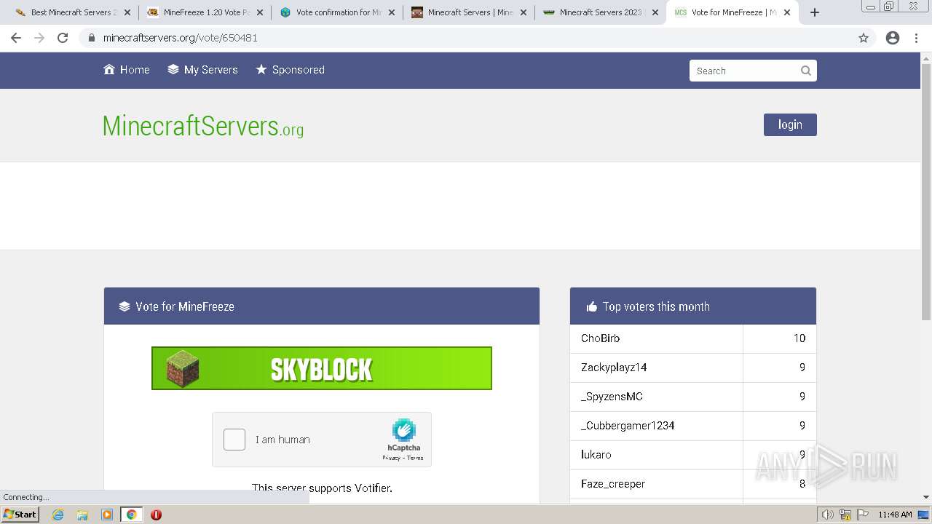The width and height of the screenshot is (932, 524).
Task: Click the address bar URL
Action: pyautogui.click(x=181, y=38)
